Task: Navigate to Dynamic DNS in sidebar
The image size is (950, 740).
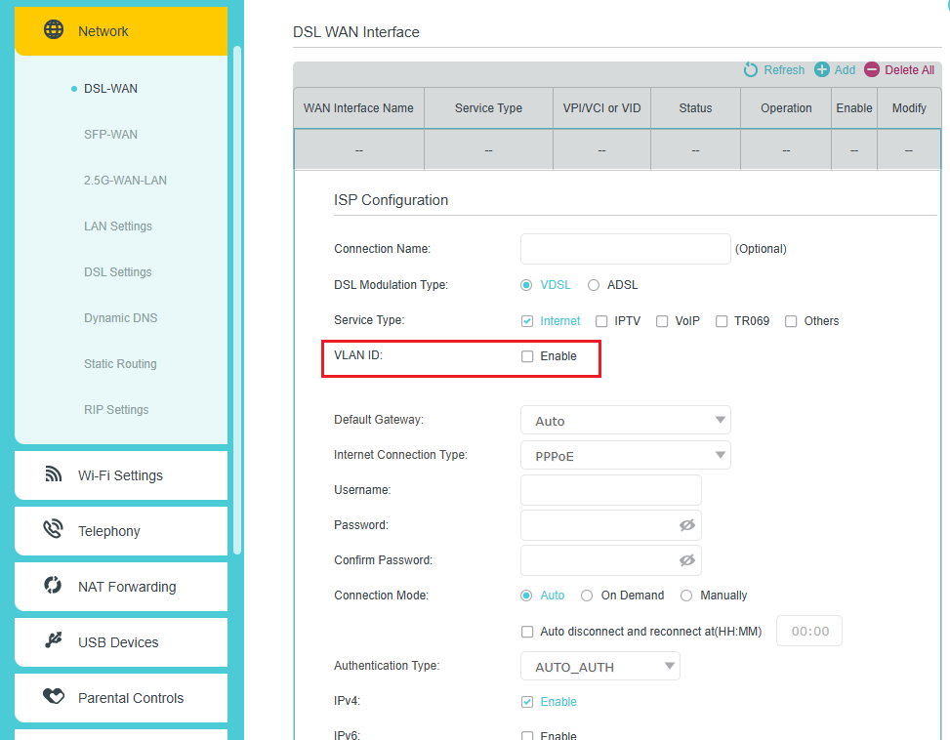Action: [118, 317]
